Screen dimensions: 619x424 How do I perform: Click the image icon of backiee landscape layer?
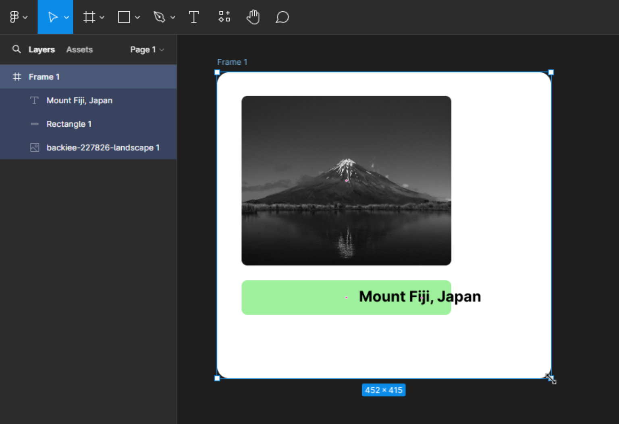(x=35, y=148)
